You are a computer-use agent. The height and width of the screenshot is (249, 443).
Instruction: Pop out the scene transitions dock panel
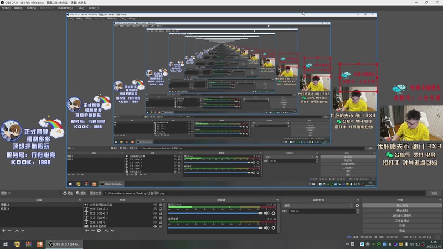(x=358, y=200)
